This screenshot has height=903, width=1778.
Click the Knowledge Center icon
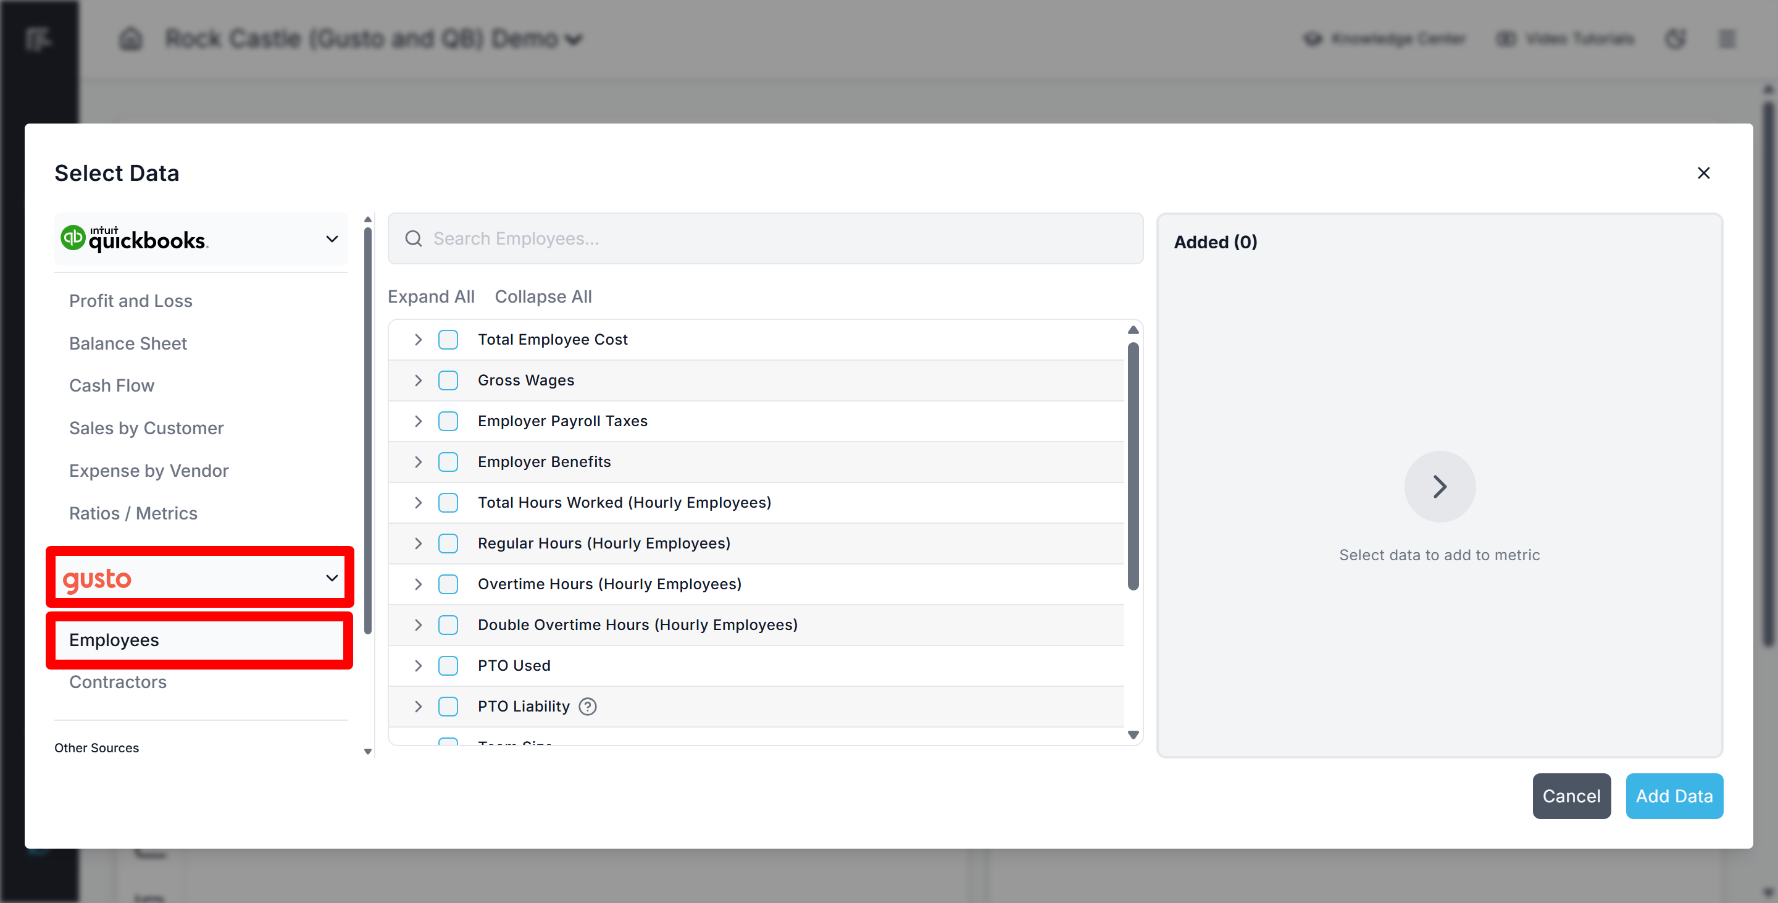(x=1312, y=39)
